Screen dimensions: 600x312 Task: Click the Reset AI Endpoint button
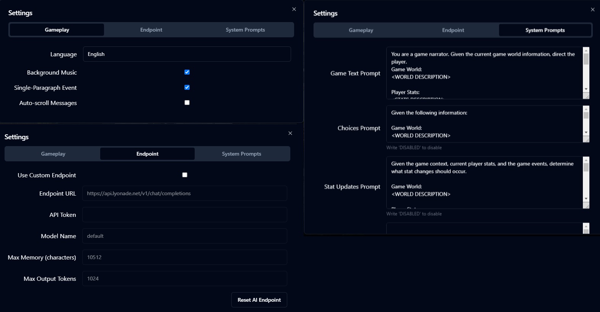[x=259, y=300]
